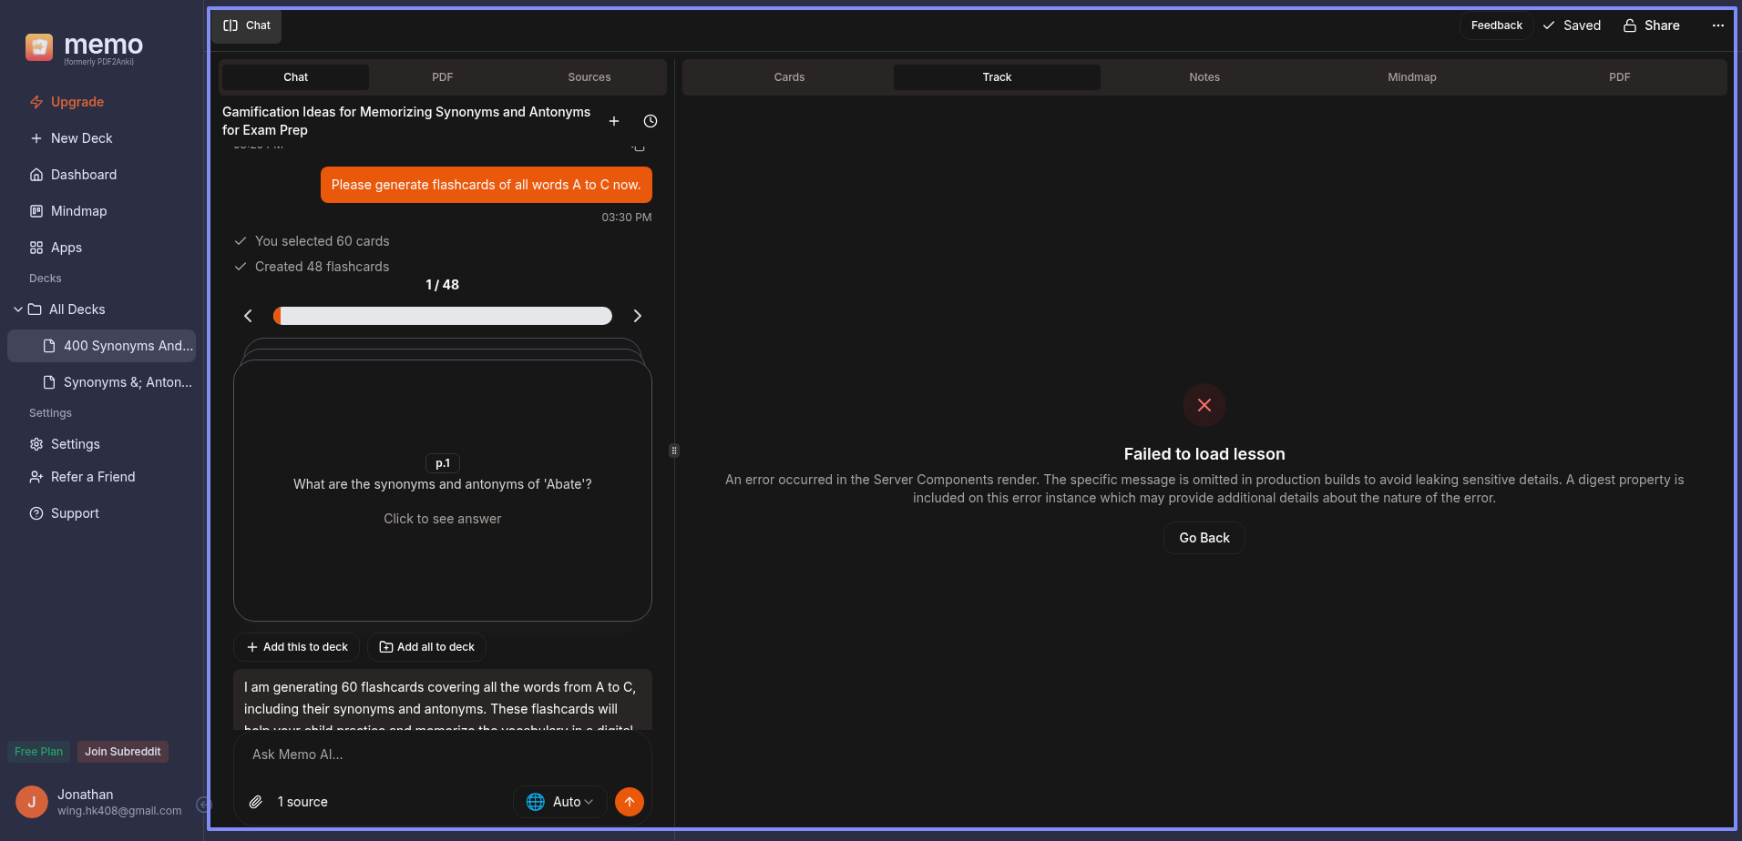Click the memo logo icon

point(39,46)
